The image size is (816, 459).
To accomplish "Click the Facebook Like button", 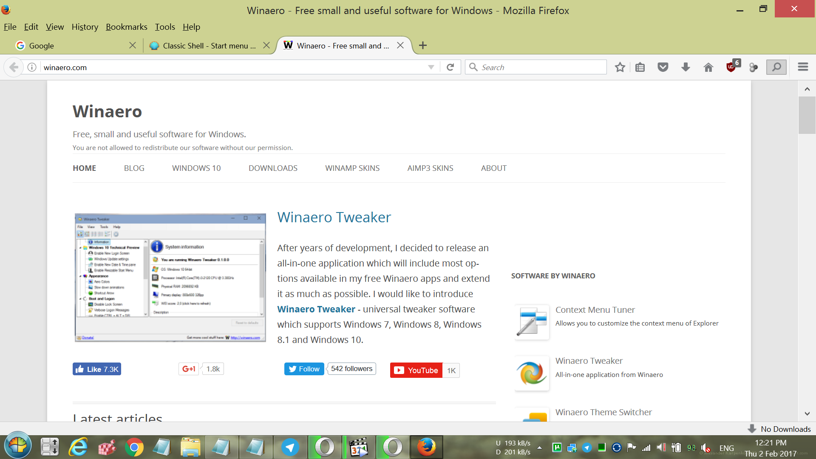I will 97,369.
